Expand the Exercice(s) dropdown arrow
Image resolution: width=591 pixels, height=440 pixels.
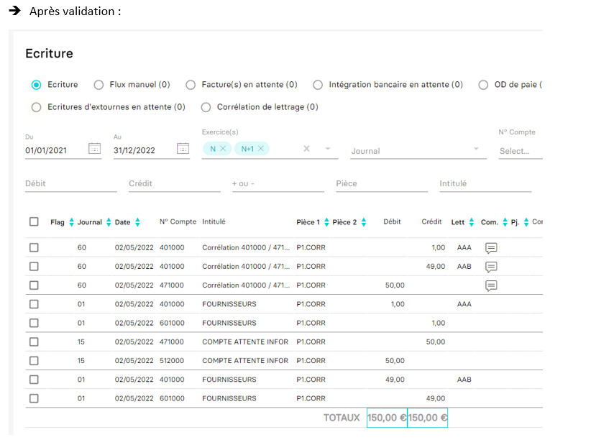point(328,149)
